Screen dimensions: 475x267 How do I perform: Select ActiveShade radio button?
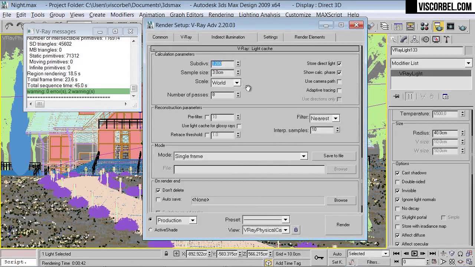150,230
